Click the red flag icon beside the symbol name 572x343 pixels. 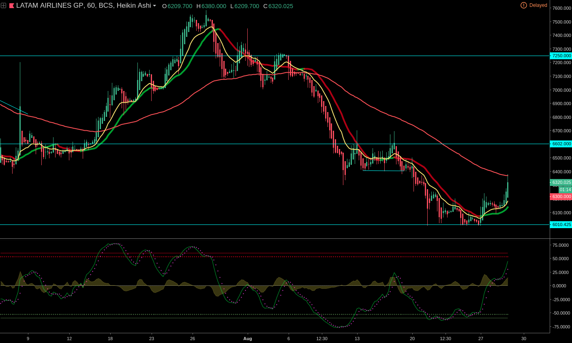click(x=12, y=6)
